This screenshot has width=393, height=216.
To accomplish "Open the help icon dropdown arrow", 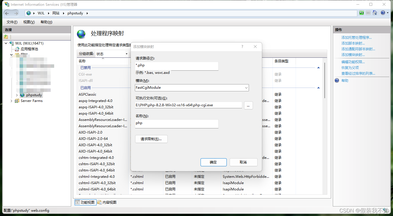I will tap(388, 13).
